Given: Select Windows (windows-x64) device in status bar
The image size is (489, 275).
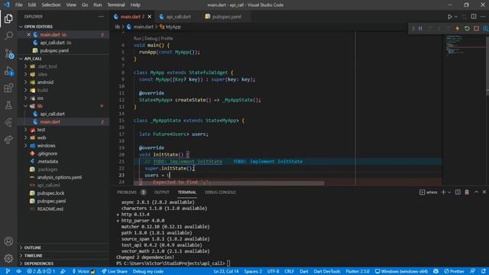Looking at the screenshot, I should click(401, 271).
